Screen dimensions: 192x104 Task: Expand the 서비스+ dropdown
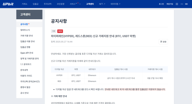75,4
